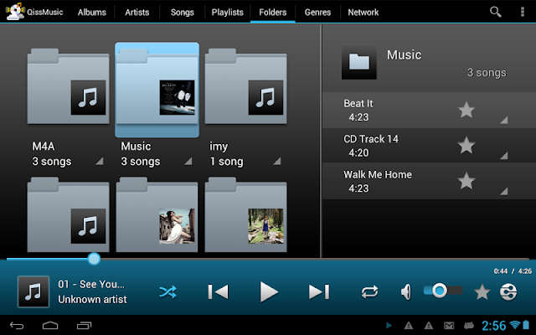Mute audio with the speaker icon
Screen dimensions: 536x335
[x=405, y=292]
